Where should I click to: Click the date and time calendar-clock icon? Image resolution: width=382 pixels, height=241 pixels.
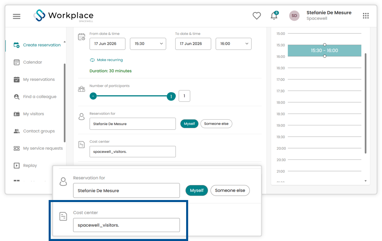[x=82, y=37]
